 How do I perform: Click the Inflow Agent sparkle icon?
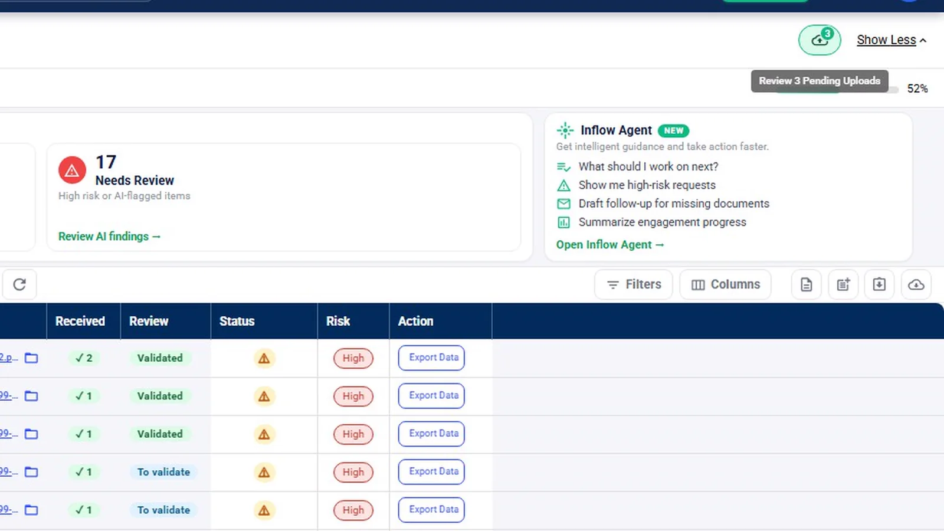coord(565,130)
